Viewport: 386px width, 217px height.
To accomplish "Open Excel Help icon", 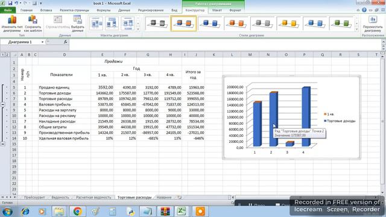I will click(x=364, y=10).
